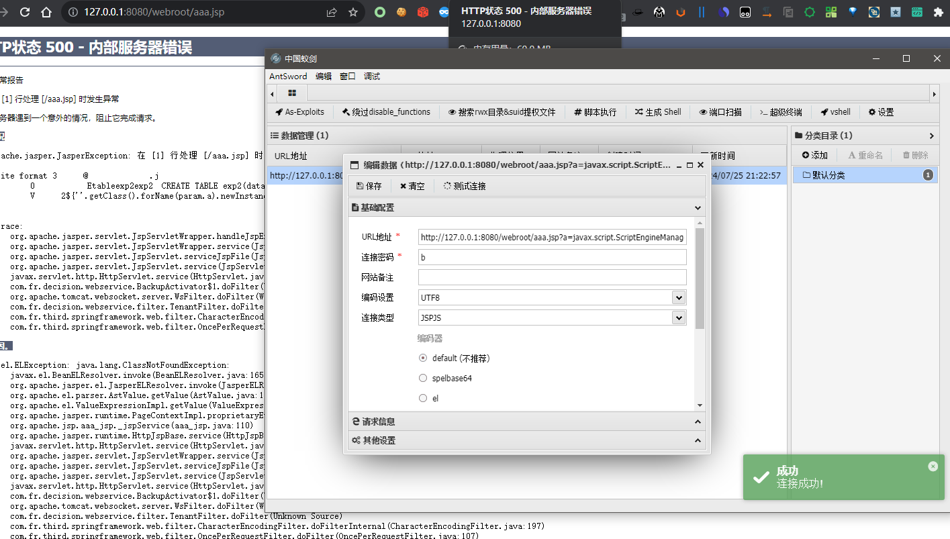The width and height of the screenshot is (950, 539).
Task: Click the share page icon in address bar
Action: 332,12
